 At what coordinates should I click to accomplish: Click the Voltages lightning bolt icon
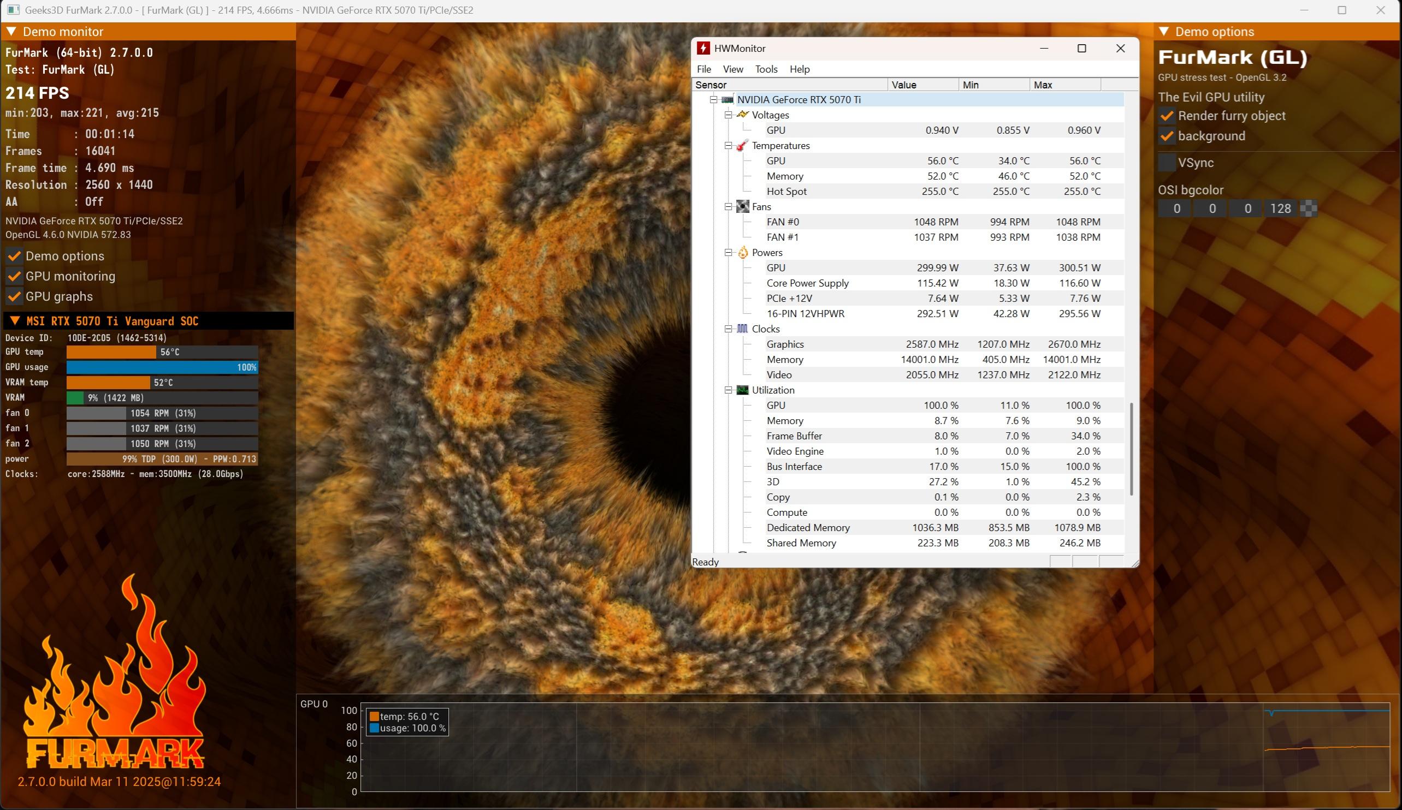(742, 115)
